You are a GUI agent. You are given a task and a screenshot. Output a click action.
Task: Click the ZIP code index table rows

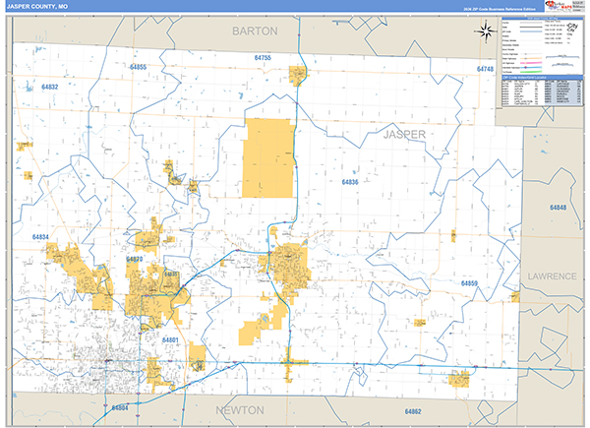pos(542,92)
